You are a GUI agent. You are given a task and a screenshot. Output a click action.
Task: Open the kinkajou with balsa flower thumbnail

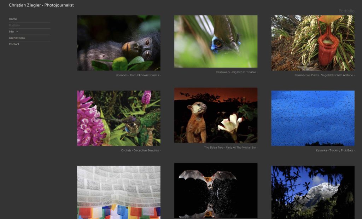tap(216, 115)
